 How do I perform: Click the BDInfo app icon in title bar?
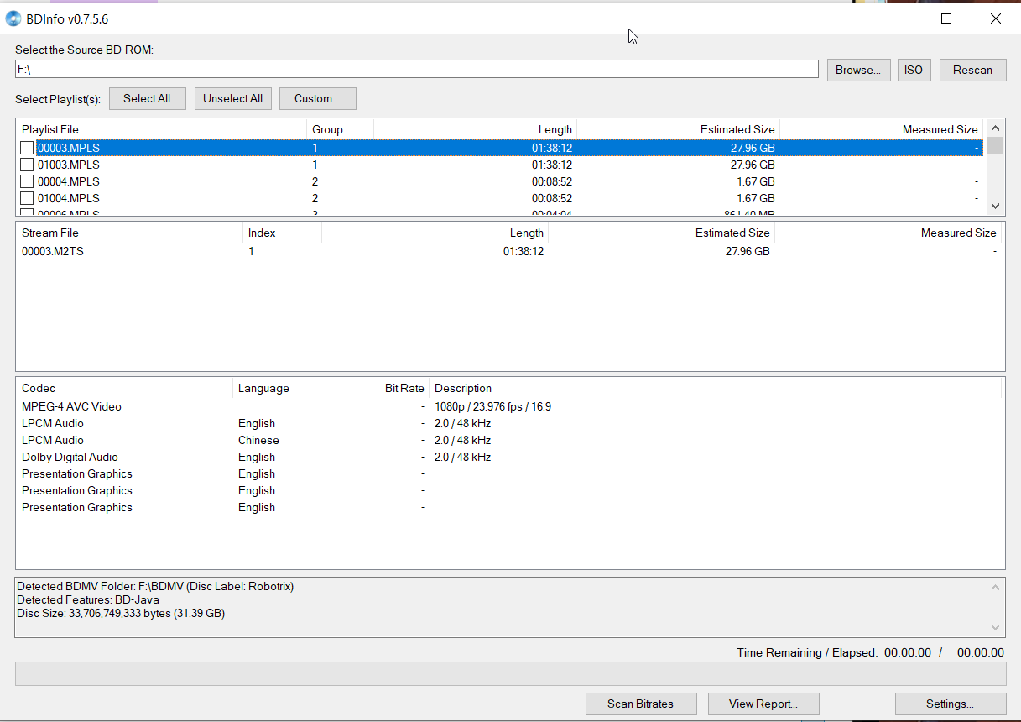click(13, 18)
